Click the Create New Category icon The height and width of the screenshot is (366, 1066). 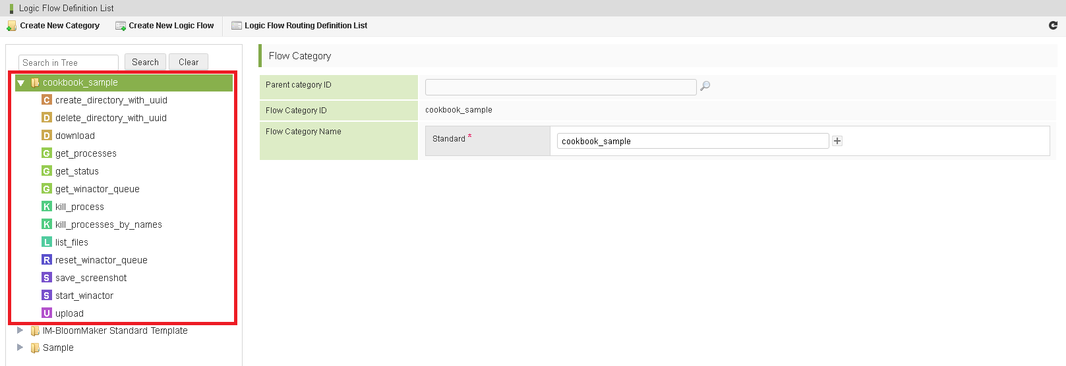[x=11, y=26]
